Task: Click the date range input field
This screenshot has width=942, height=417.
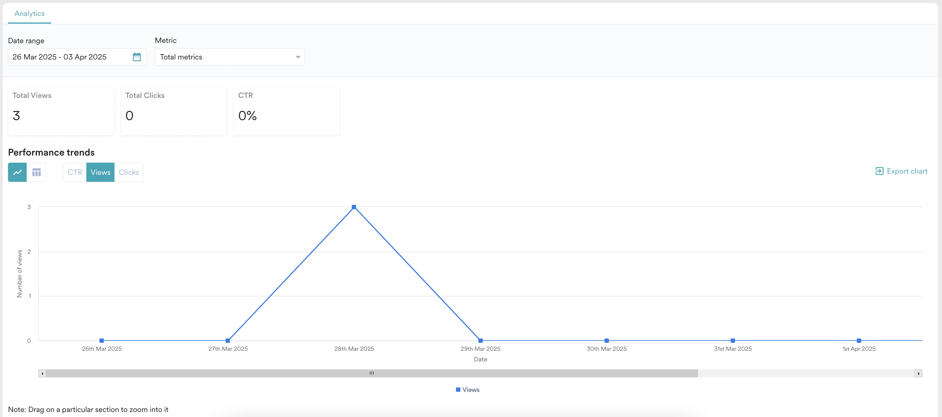Action: pyautogui.click(x=69, y=57)
